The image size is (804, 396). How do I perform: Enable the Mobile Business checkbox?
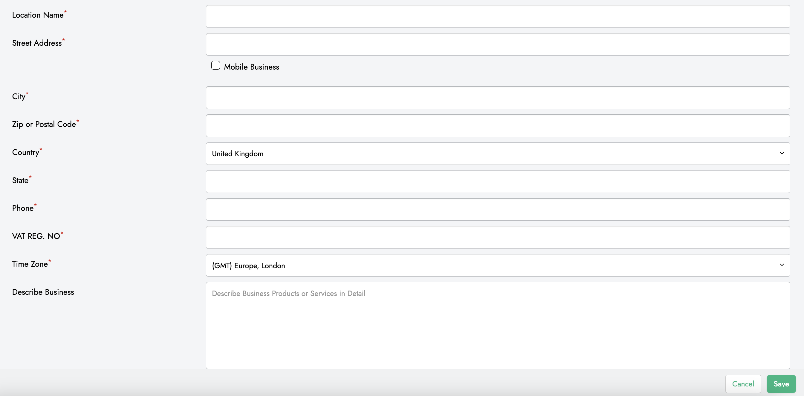coord(215,65)
